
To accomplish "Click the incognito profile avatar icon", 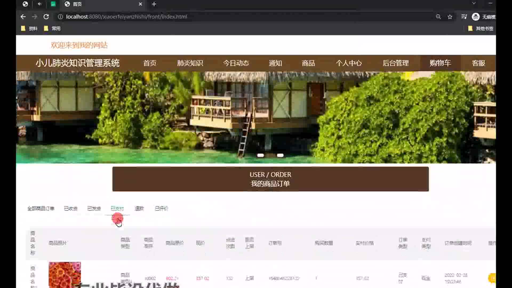I will click(475, 17).
